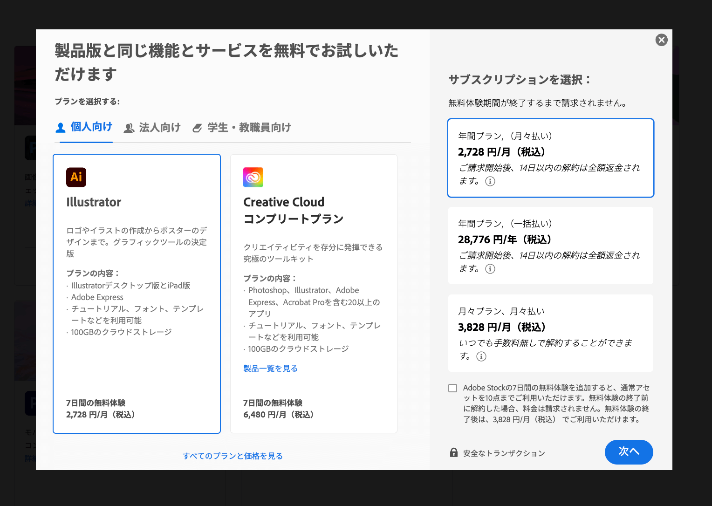The width and height of the screenshot is (712, 506).
Task: Enable the Adobe Stock free trial checkbox
Action: (452, 388)
